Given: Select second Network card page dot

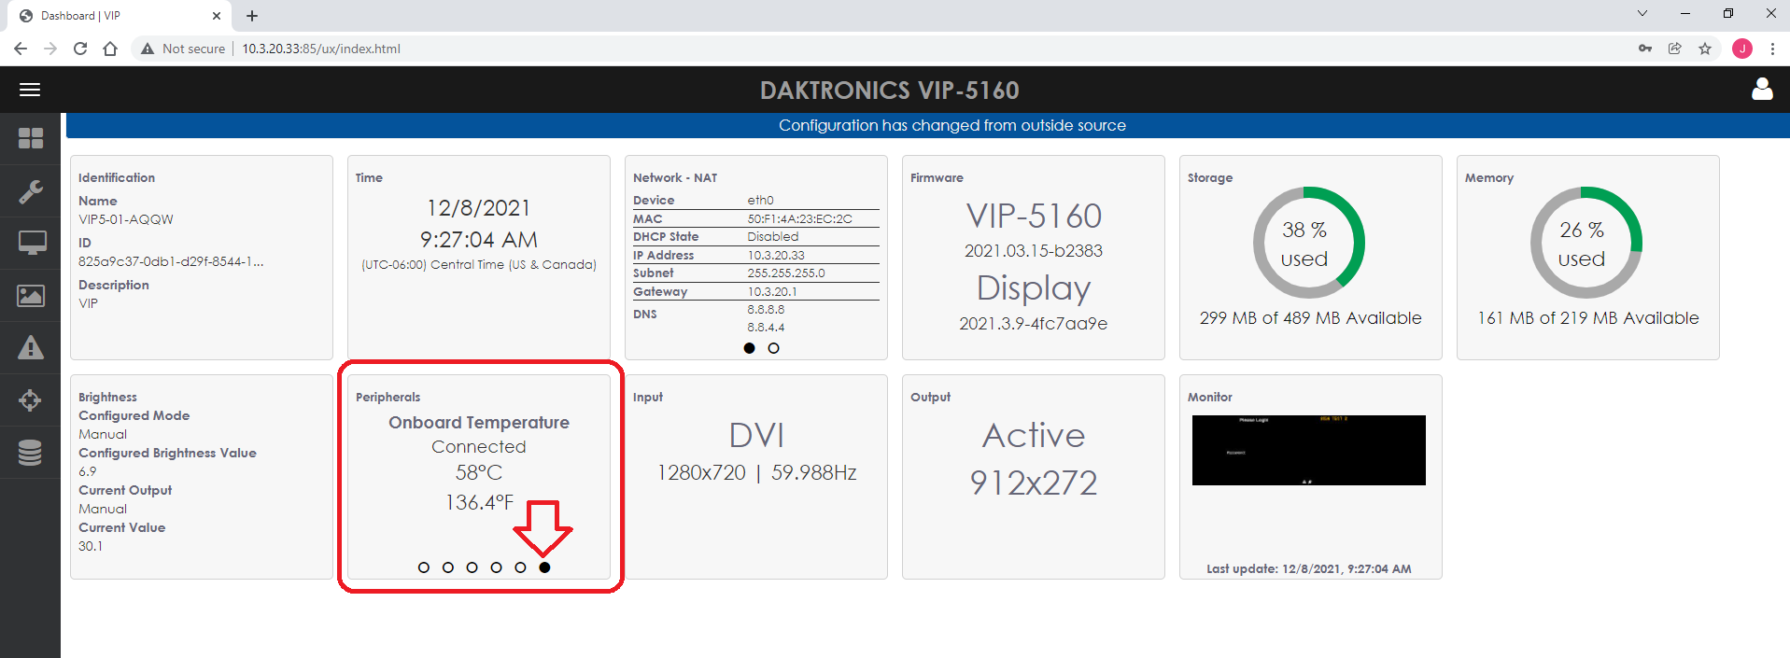Looking at the screenshot, I should click(773, 348).
